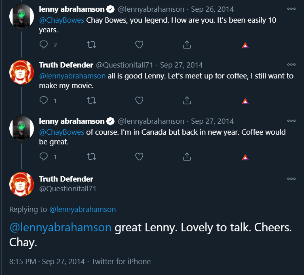Like Truth Defender's coffee tweet
Image resolution: width=304 pixels, height=275 pixels.
139,101
